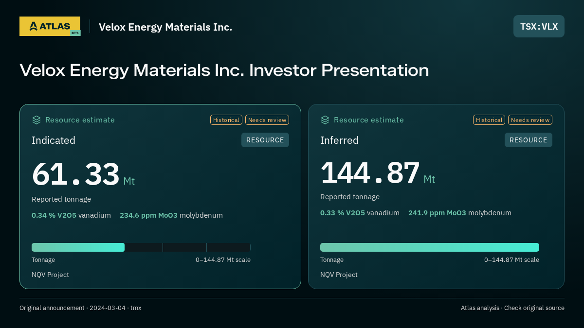Click Reported tonnage label on Inferred card

(350, 197)
